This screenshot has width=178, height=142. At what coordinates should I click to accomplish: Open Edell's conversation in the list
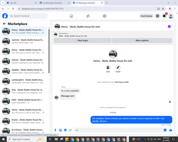point(24,101)
